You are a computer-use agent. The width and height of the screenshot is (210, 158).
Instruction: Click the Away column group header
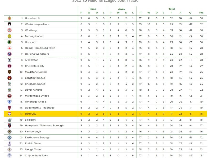[x=122, y=9]
